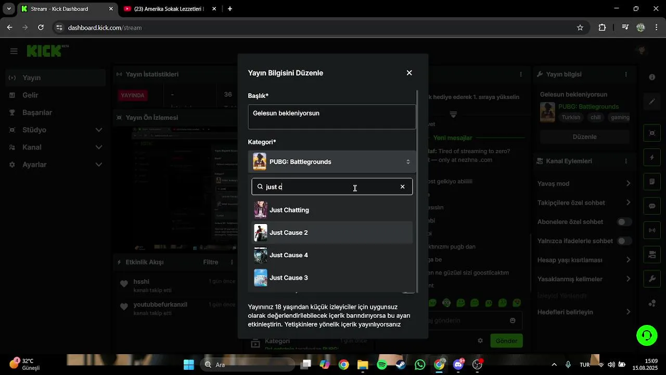The width and height of the screenshot is (666, 375).
Task: Select Just Cause 4 category
Action: [332, 255]
